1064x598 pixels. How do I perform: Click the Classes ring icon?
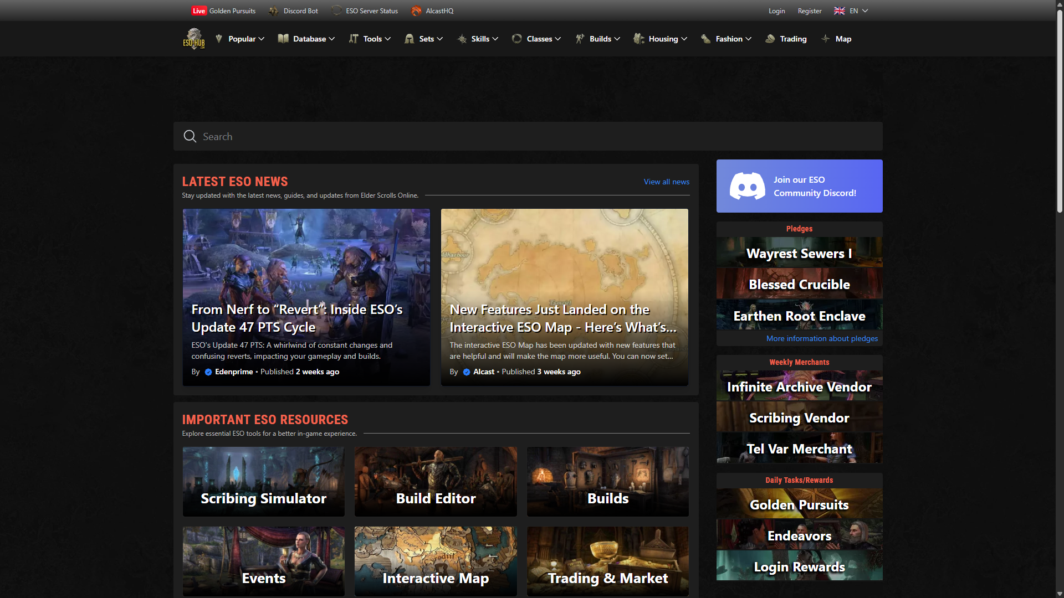coord(517,39)
